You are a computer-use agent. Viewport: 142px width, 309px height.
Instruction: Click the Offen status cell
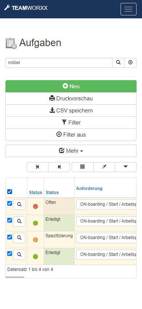click(x=59, y=206)
